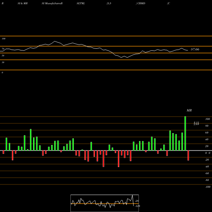This screenshot has width=212, height=212.
Task: Click the MR axis label 80
Action: click(x=207, y=126)
